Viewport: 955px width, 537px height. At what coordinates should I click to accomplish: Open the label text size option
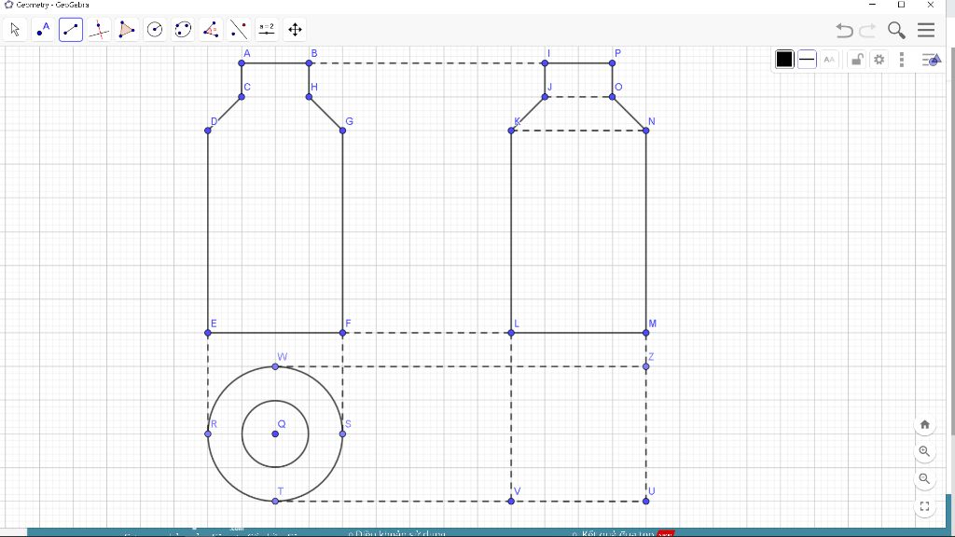829,59
